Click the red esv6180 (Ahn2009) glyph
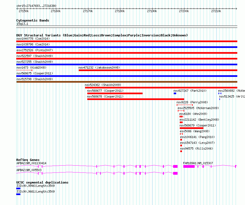The image size is (245, 205). pos(181,117)
